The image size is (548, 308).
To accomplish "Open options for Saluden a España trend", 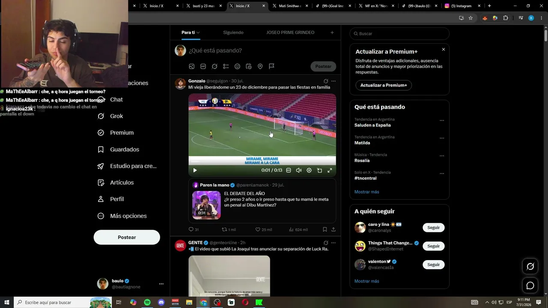I will pyautogui.click(x=442, y=121).
